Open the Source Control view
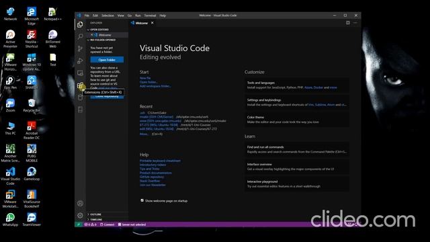The width and height of the screenshot is (430, 242). pos(80,48)
